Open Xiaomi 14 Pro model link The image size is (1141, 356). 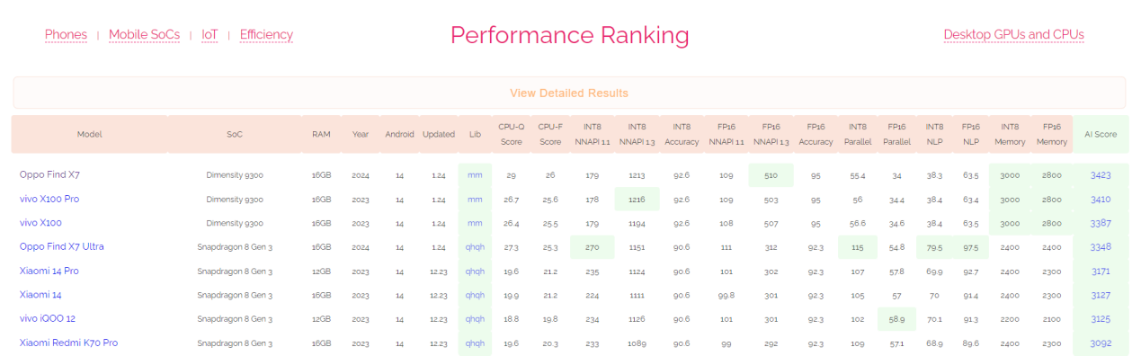[49, 271]
